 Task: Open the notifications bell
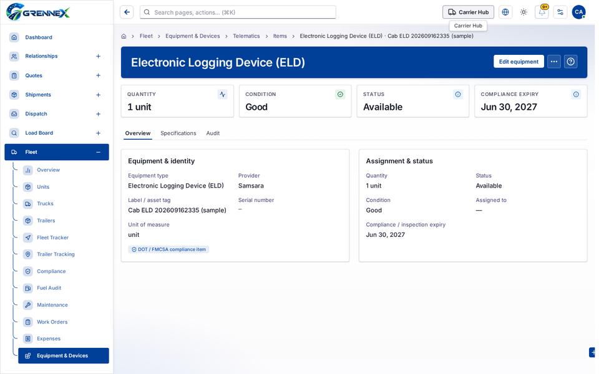[x=542, y=12]
